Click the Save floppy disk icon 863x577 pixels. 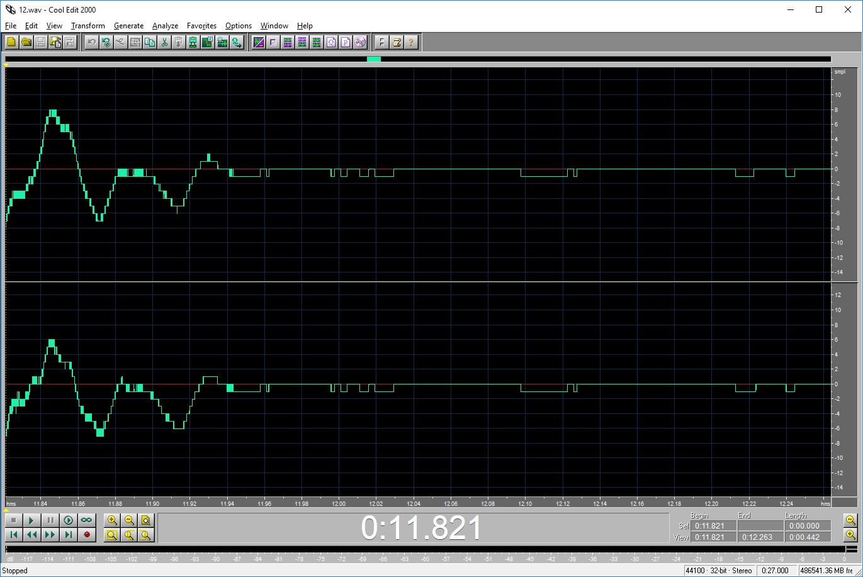[x=40, y=42]
